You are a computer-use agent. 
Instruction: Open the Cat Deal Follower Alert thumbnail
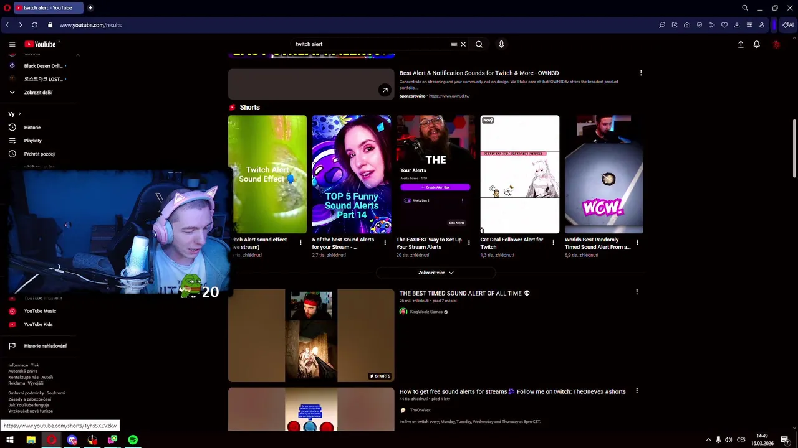click(x=520, y=174)
